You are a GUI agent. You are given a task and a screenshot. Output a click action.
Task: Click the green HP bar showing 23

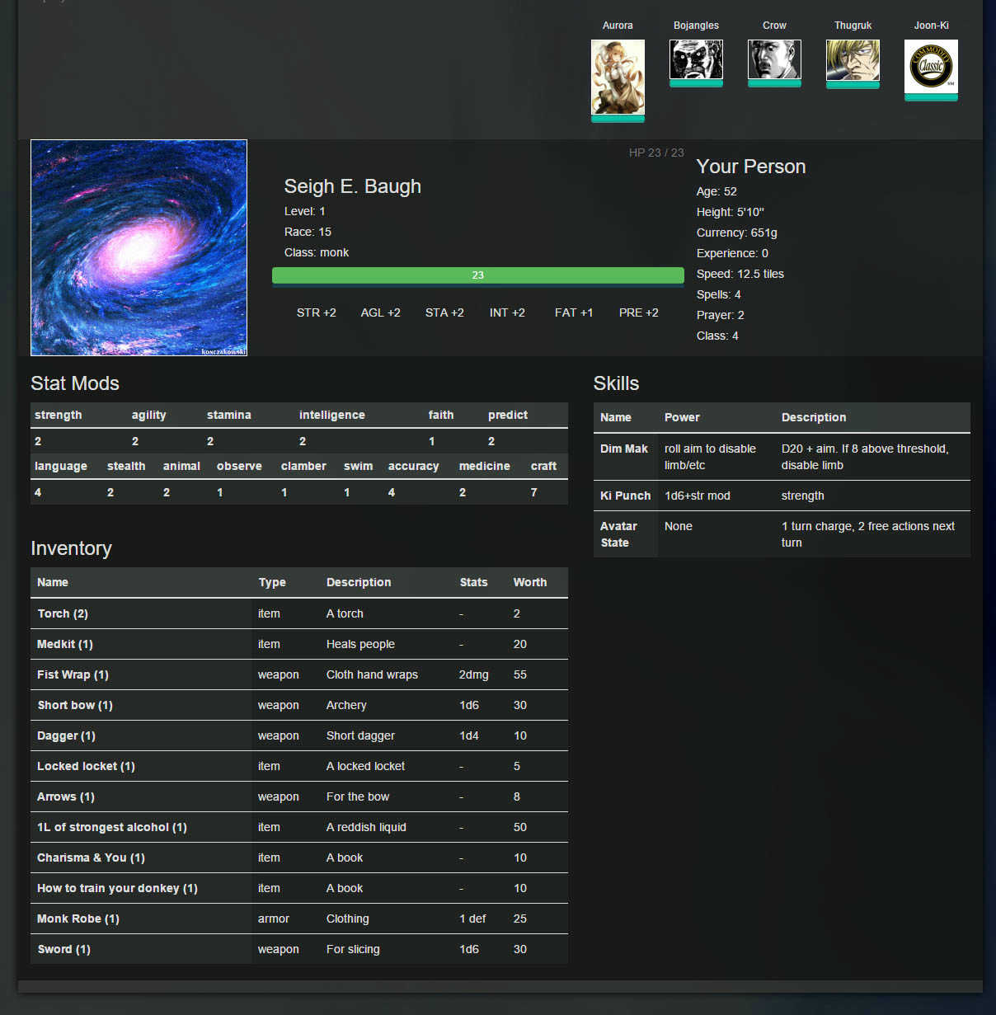pyautogui.click(x=477, y=275)
